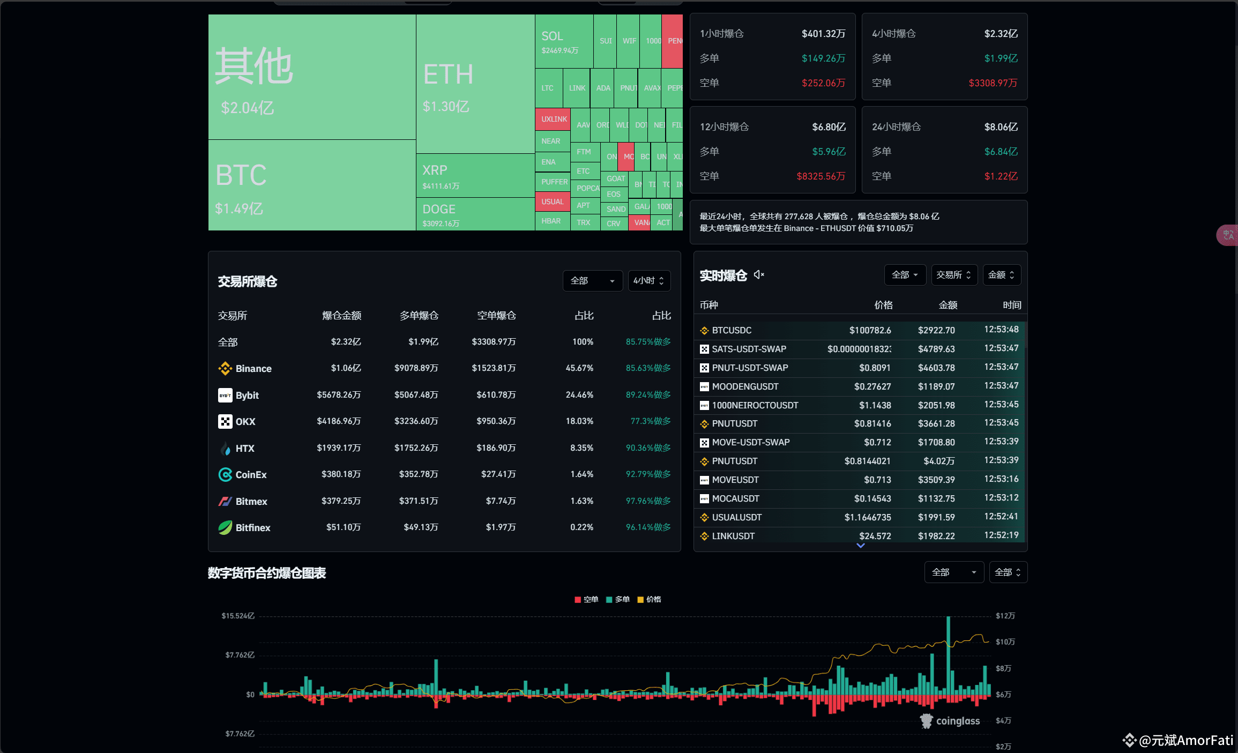
Task: Open the 交易所 selector in real-time panel
Action: [954, 275]
